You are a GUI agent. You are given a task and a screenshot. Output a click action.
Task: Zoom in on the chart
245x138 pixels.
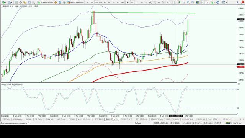[x=188, y=2]
